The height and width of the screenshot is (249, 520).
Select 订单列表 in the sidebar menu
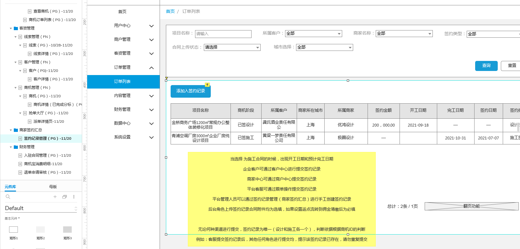pyautogui.click(x=123, y=82)
